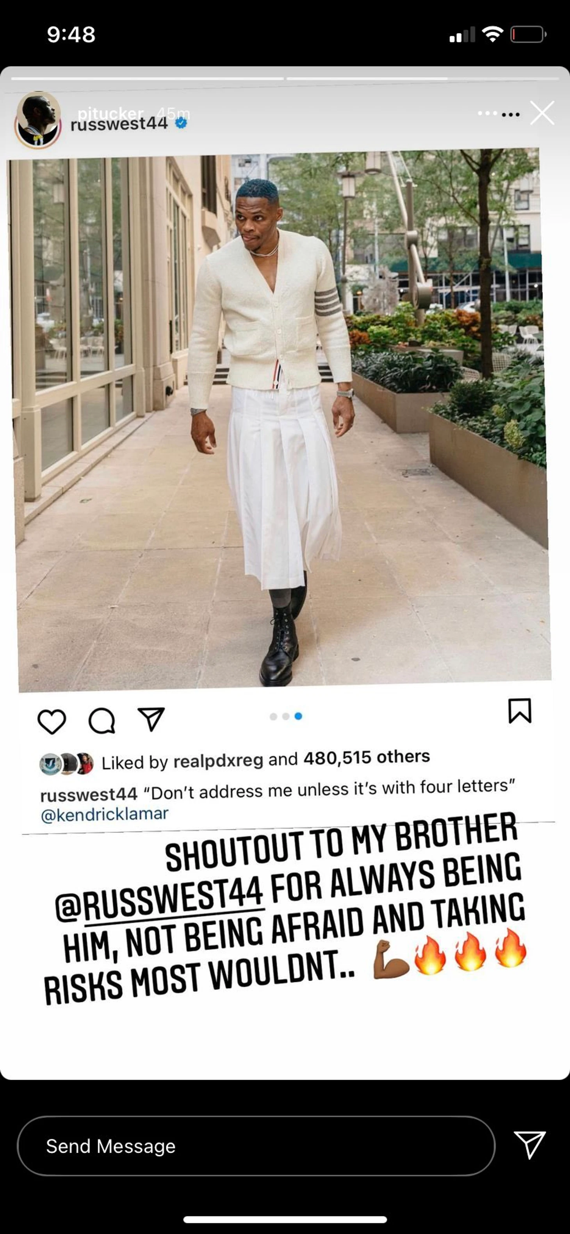
Task: Tap the verified badge next to russwest44
Action: 181,123
